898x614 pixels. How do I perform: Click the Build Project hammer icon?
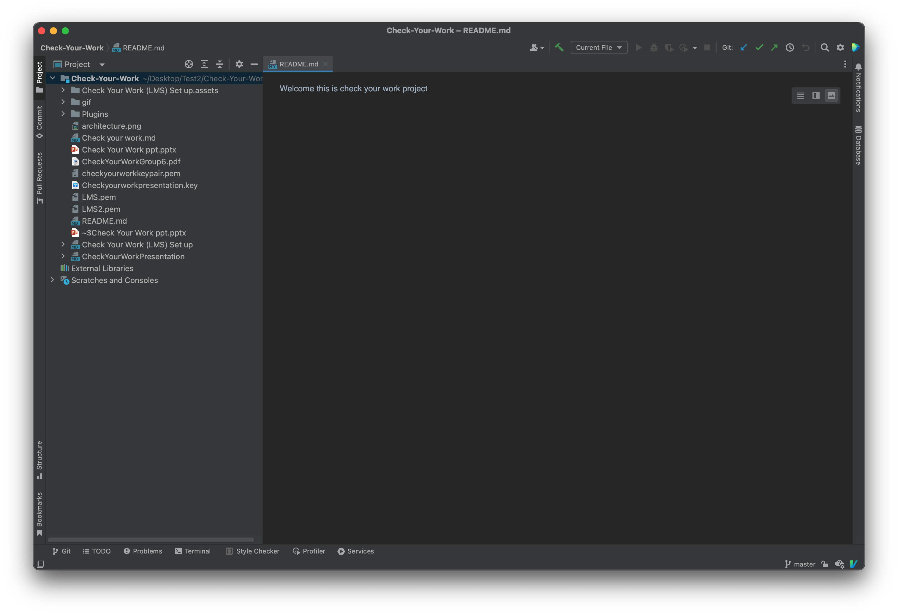pos(559,47)
